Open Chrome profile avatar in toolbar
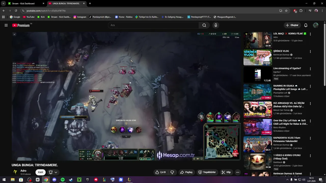This screenshot has width=326, height=183. pos(316,11)
